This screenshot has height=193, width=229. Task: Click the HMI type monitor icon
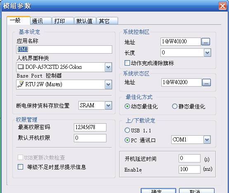(x=21, y=67)
